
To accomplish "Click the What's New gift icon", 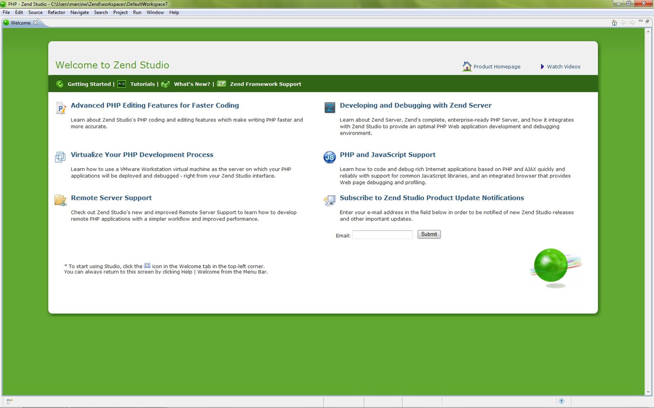I will click(x=165, y=84).
